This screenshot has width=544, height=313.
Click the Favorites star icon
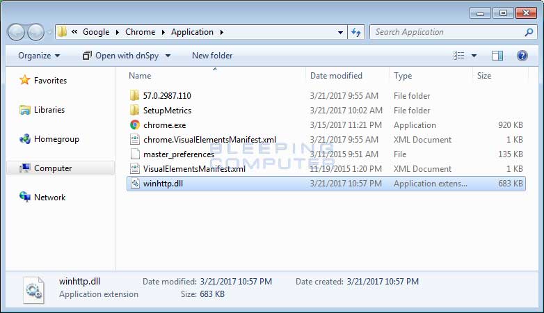[x=24, y=80]
